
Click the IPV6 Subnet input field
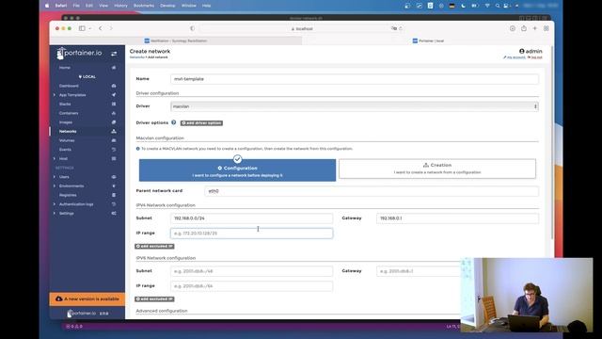[251, 271]
